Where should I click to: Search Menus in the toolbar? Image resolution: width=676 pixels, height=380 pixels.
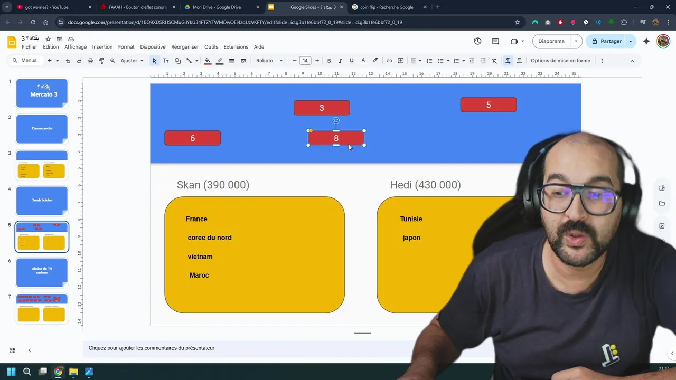25,61
